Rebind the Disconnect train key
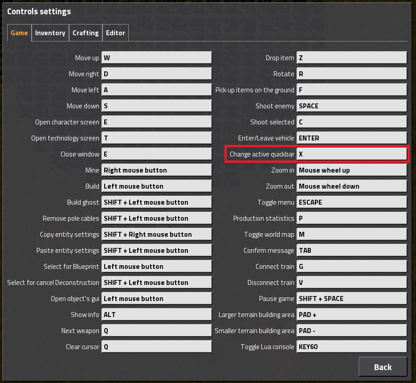 pos(351,282)
